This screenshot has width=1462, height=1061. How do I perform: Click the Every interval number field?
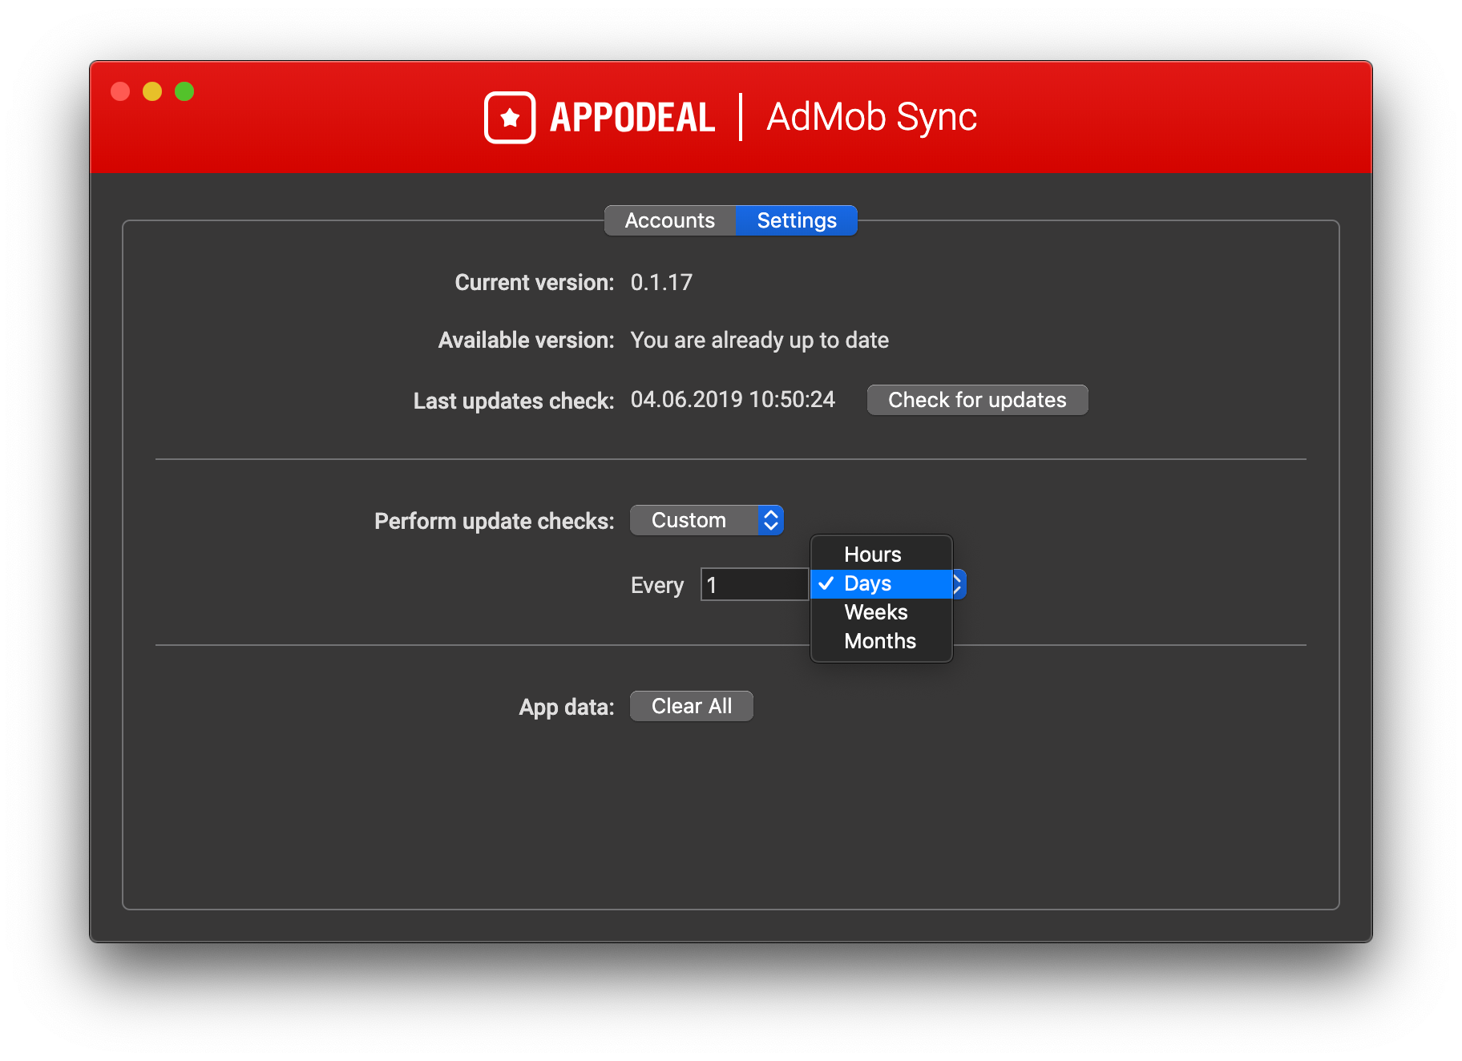[x=753, y=584]
